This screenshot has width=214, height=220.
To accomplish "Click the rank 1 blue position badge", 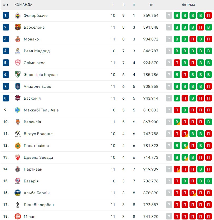I will (6, 15).
